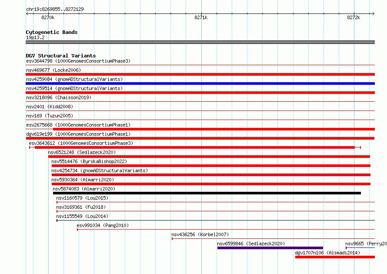Click the purple nsv6599846 variant bar
This screenshot has width=387, height=274.
(270, 248)
